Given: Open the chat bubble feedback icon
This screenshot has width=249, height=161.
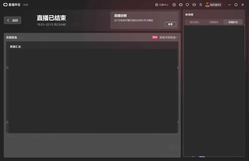Looking at the screenshot, I should point(187,5).
